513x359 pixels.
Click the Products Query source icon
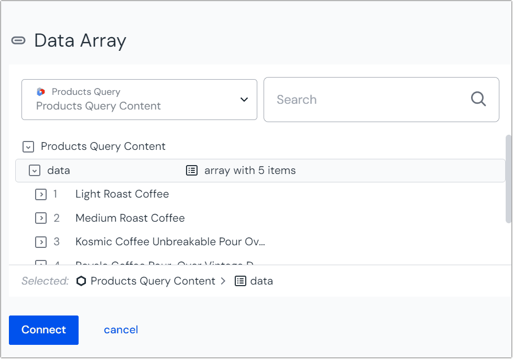[x=41, y=91]
